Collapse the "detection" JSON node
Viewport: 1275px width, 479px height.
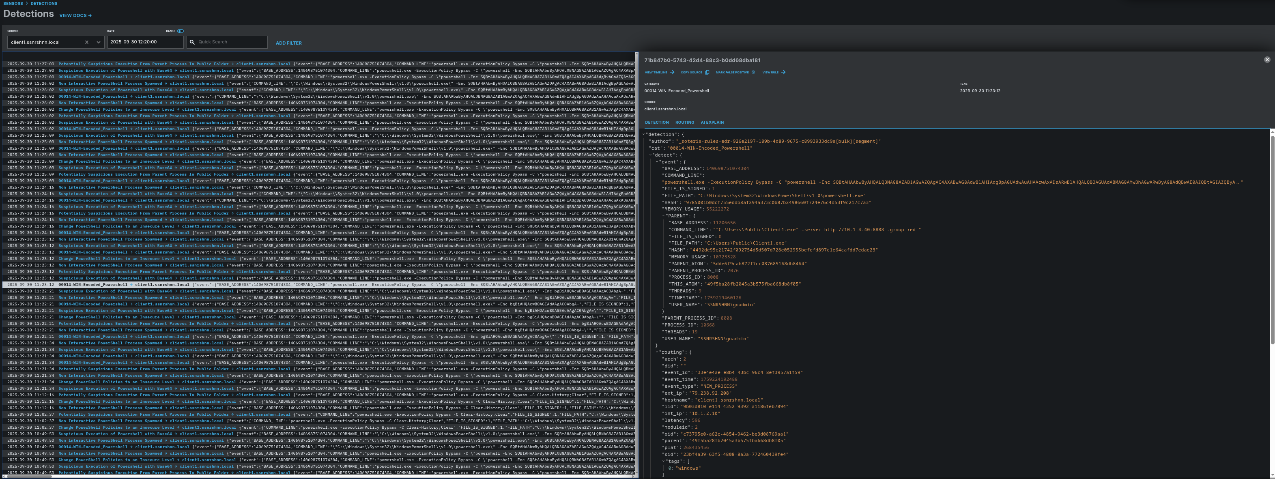pyautogui.click(x=644, y=134)
